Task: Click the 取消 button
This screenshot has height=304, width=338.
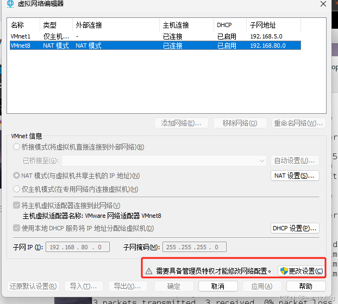Action: click(218, 286)
